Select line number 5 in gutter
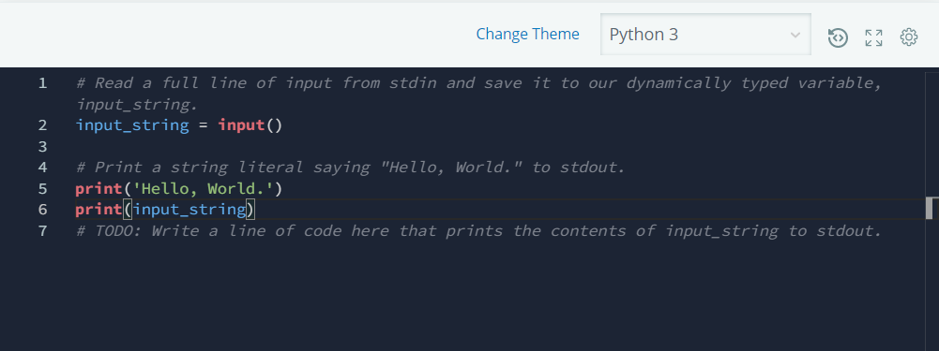 [x=42, y=189]
